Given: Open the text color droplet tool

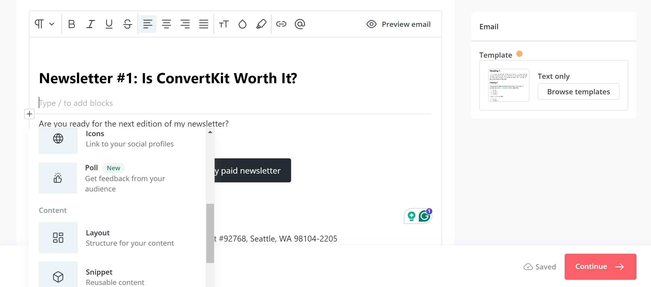Looking at the screenshot, I should 242,24.
